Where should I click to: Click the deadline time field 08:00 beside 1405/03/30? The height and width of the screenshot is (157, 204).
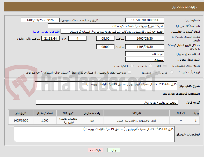[105, 38]
